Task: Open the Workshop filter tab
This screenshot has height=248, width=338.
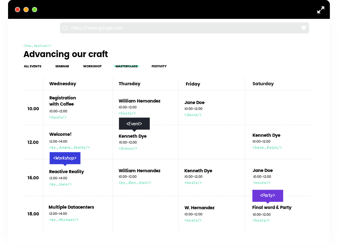Action: pos(92,66)
